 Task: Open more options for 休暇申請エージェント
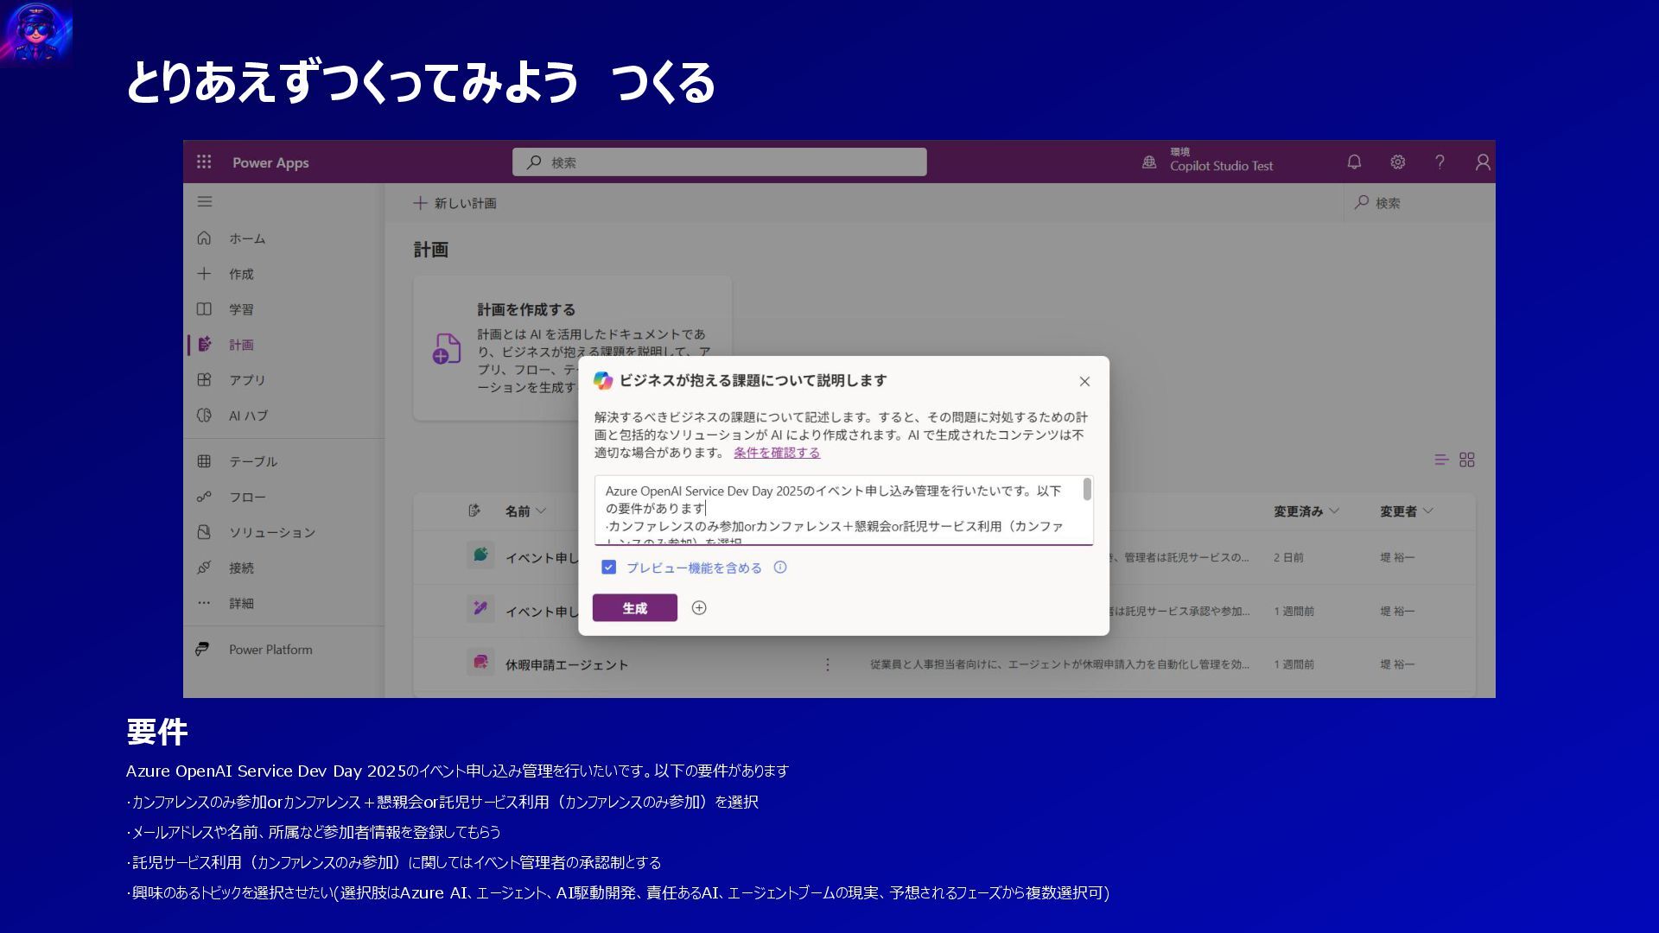[828, 664]
